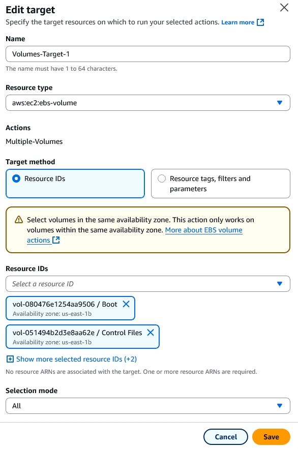Open the Select a resource ID dropdown
Screen dimensions: 298x449
[x=147, y=283]
